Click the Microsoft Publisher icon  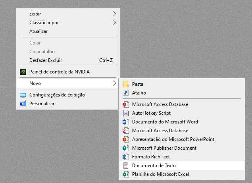pos(126,148)
